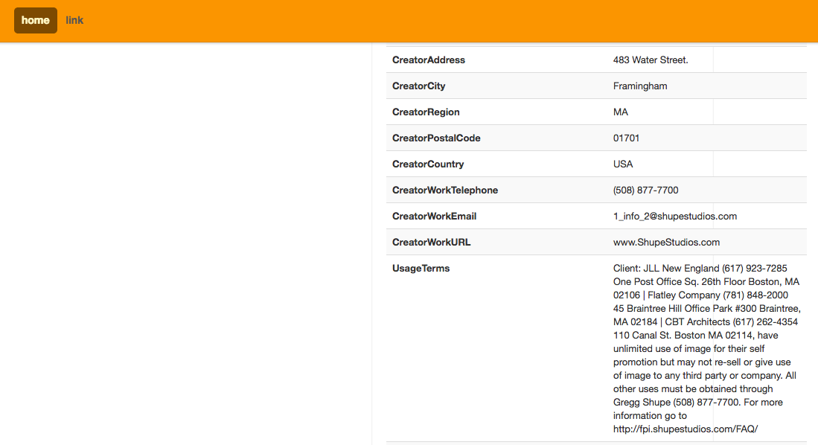This screenshot has height=445, width=818.
Task: Select the CreatorWorkEmail label
Action: (434, 217)
